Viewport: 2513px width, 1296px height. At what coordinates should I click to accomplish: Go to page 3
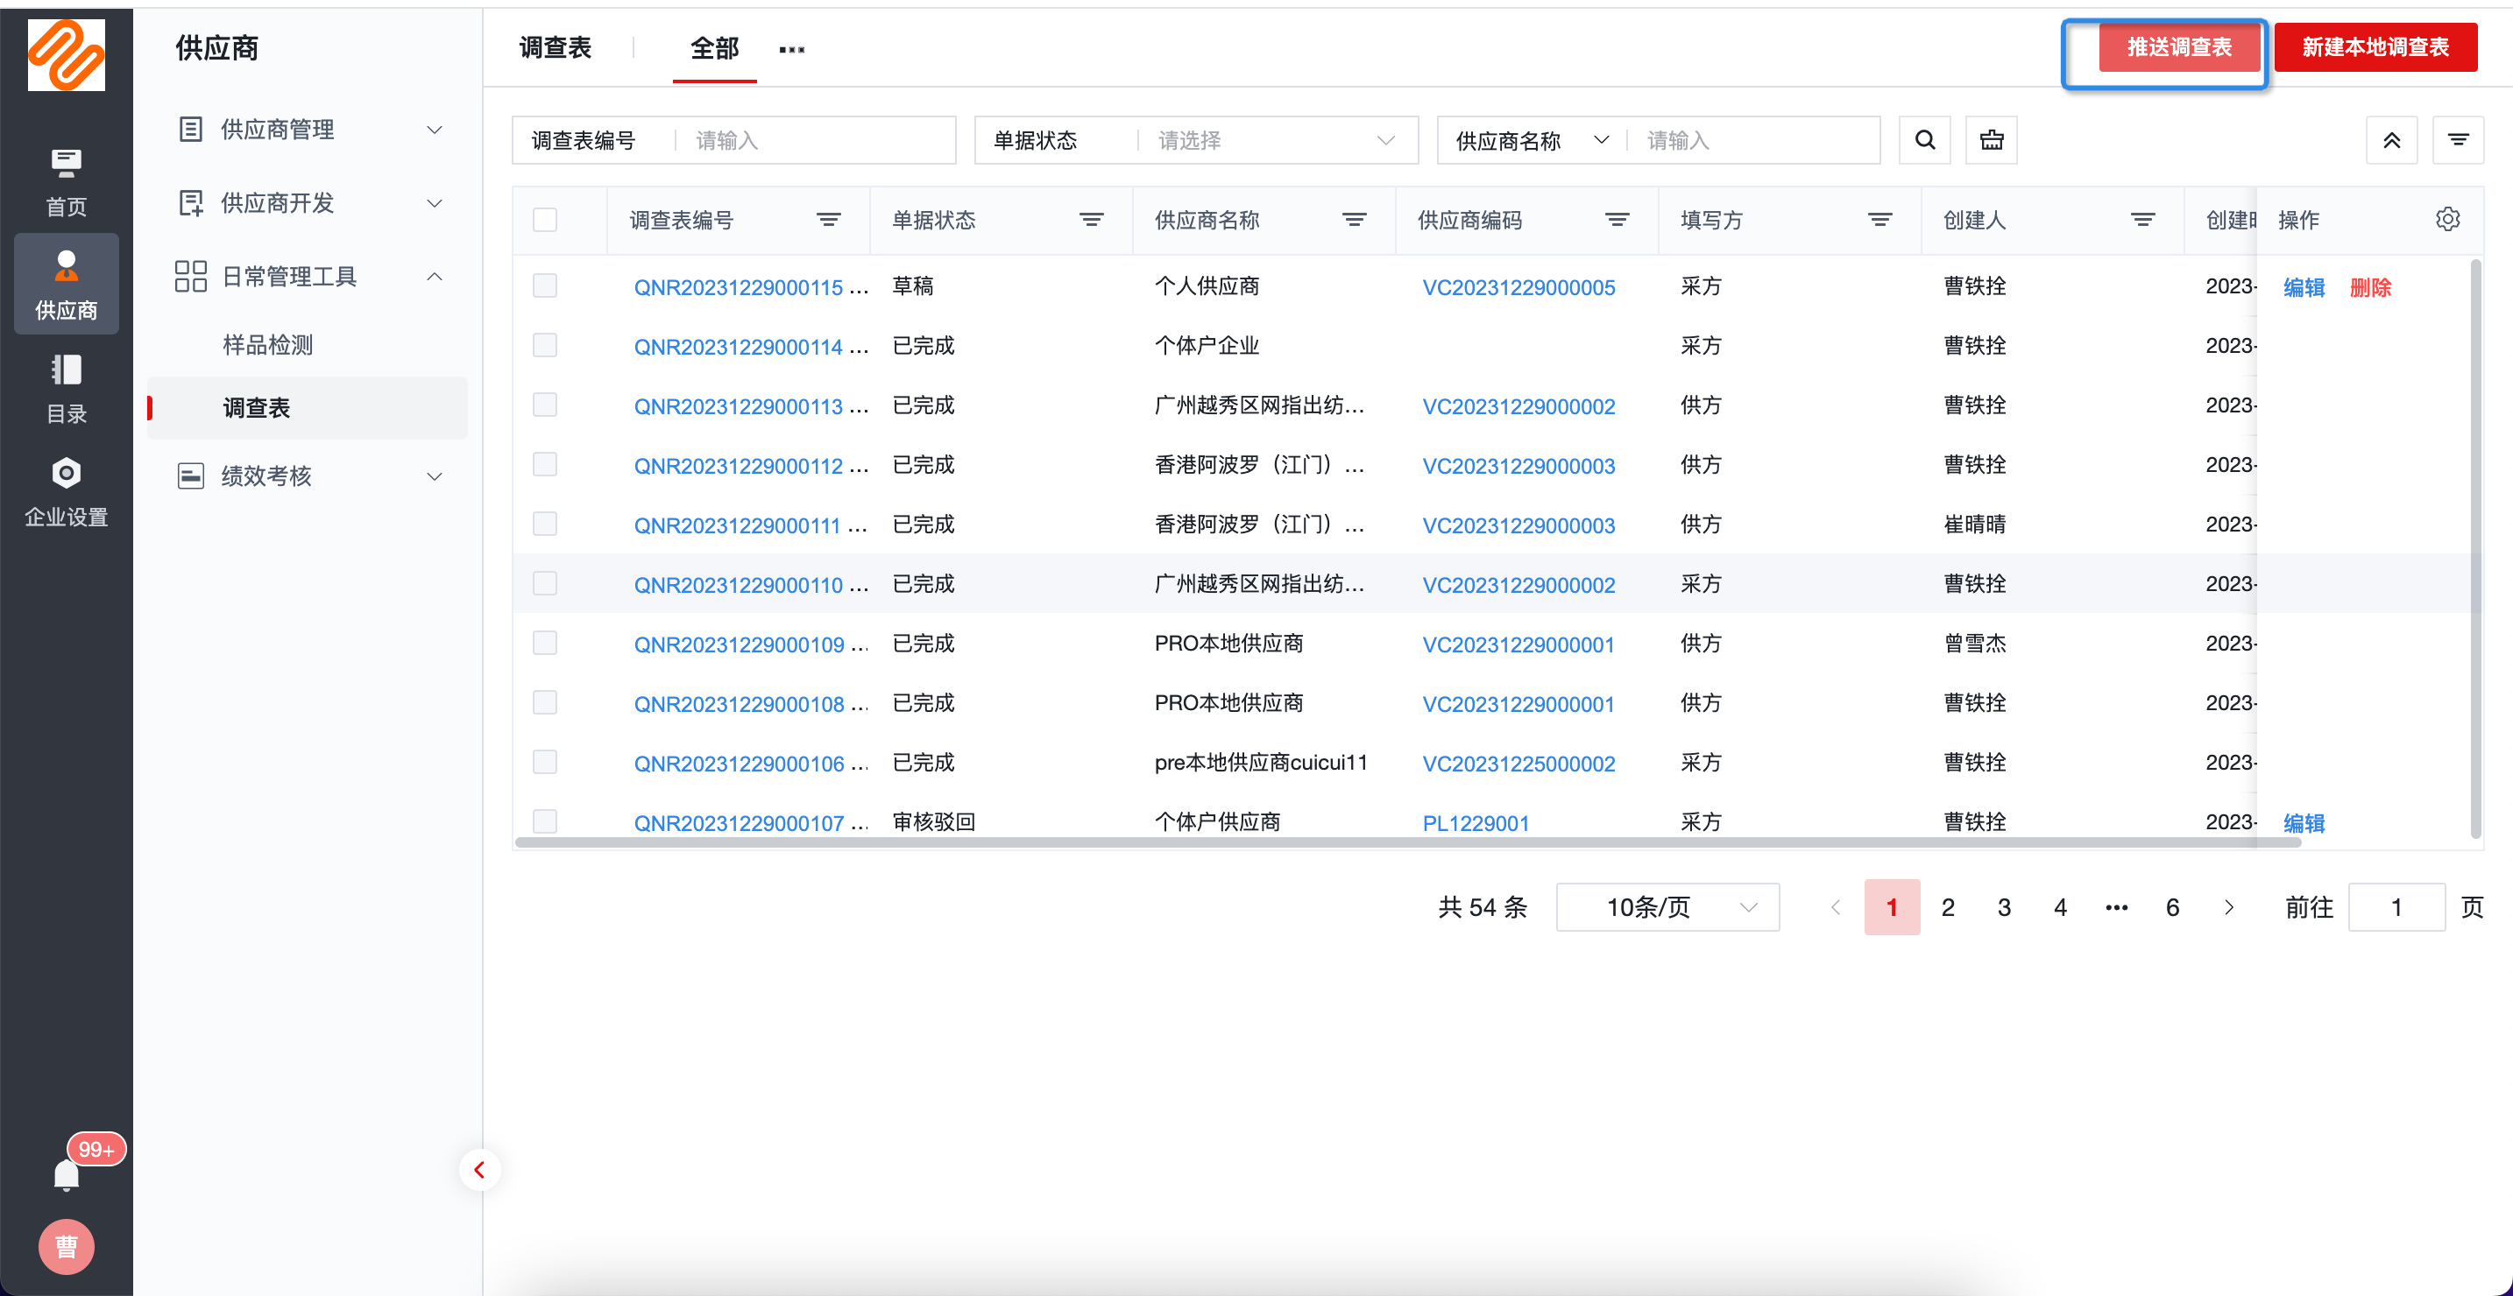[2004, 907]
